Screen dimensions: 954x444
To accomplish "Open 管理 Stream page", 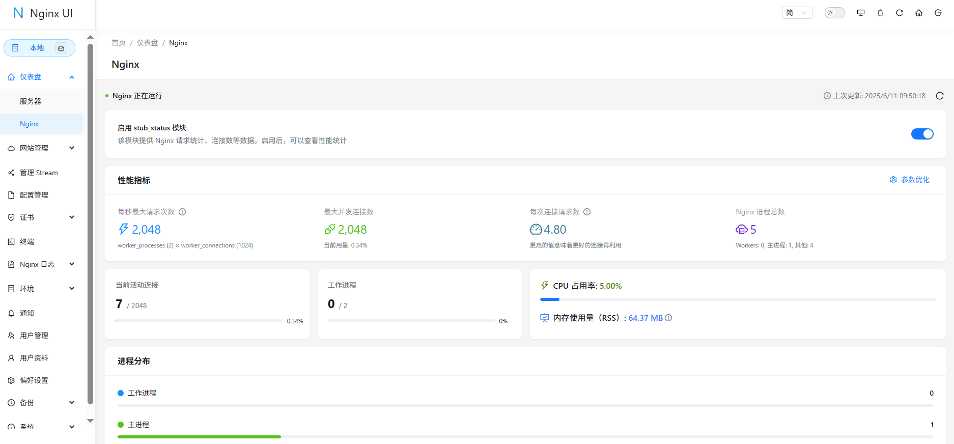I will coord(42,173).
